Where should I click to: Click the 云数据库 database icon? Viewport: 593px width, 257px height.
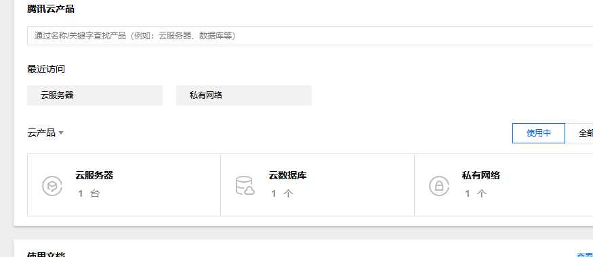[x=245, y=186]
